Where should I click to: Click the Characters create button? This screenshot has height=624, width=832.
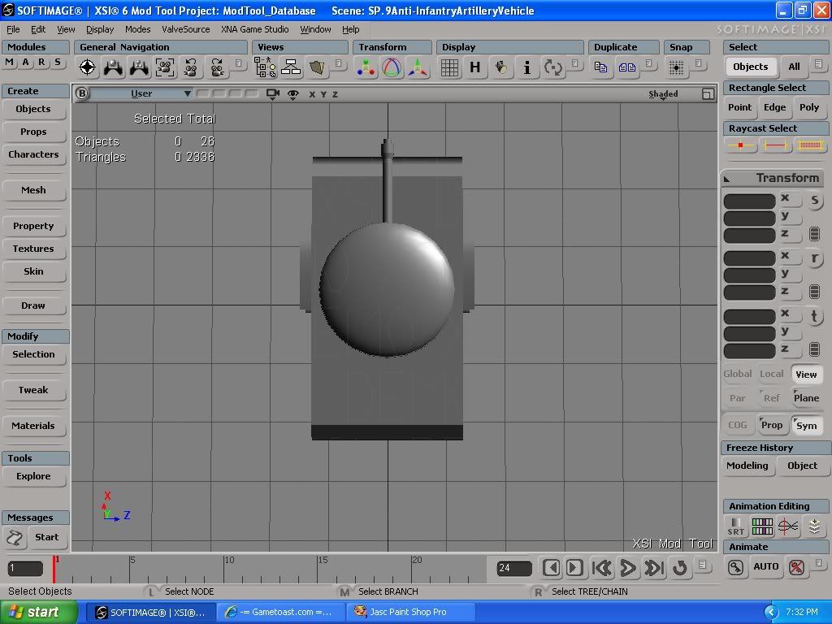point(33,154)
